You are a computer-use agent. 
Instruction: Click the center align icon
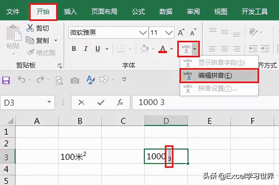click(x=225, y=49)
